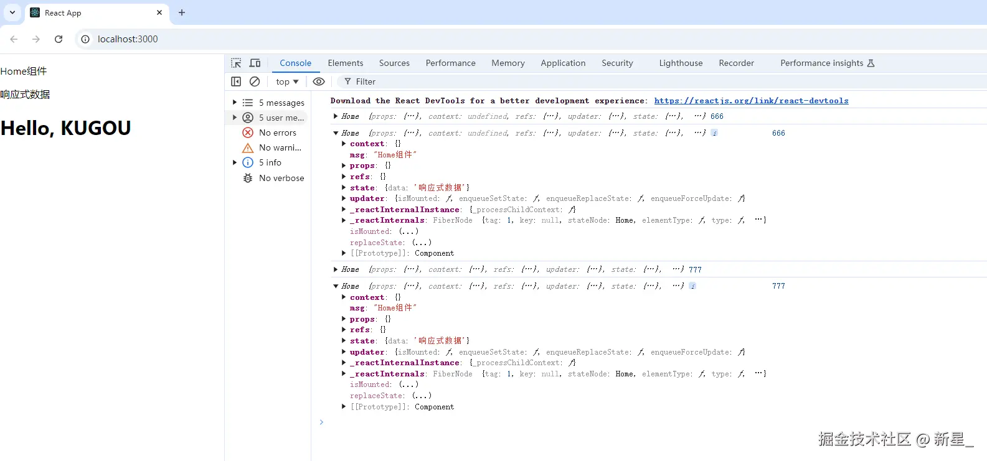Open the Sources tab

coord(394,63)
